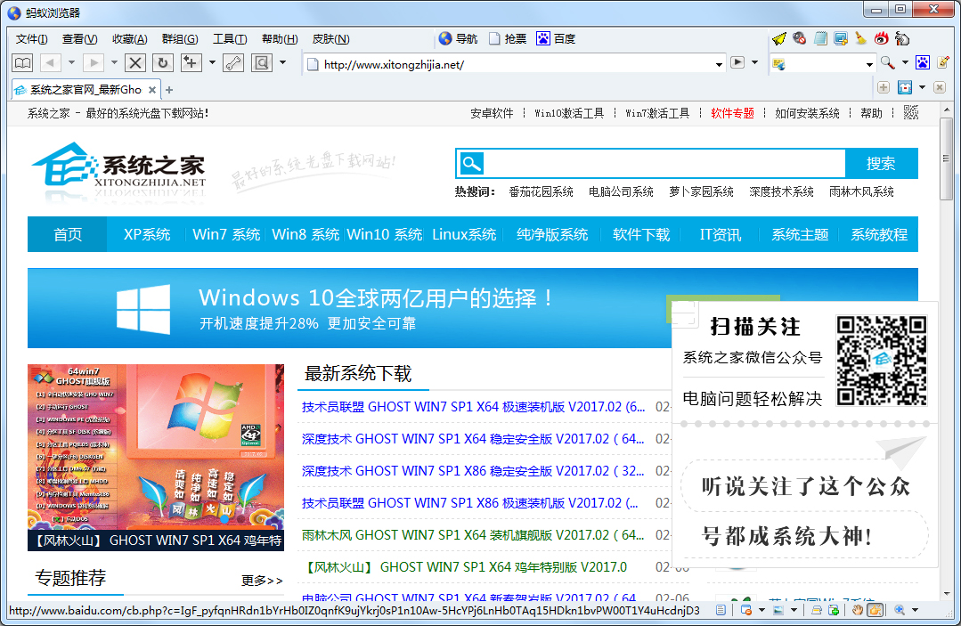The width and height of the screenshot is (961, 626).
Task: Expand the skin t-shirt dropdown arrow
Action: click(922, 87)
